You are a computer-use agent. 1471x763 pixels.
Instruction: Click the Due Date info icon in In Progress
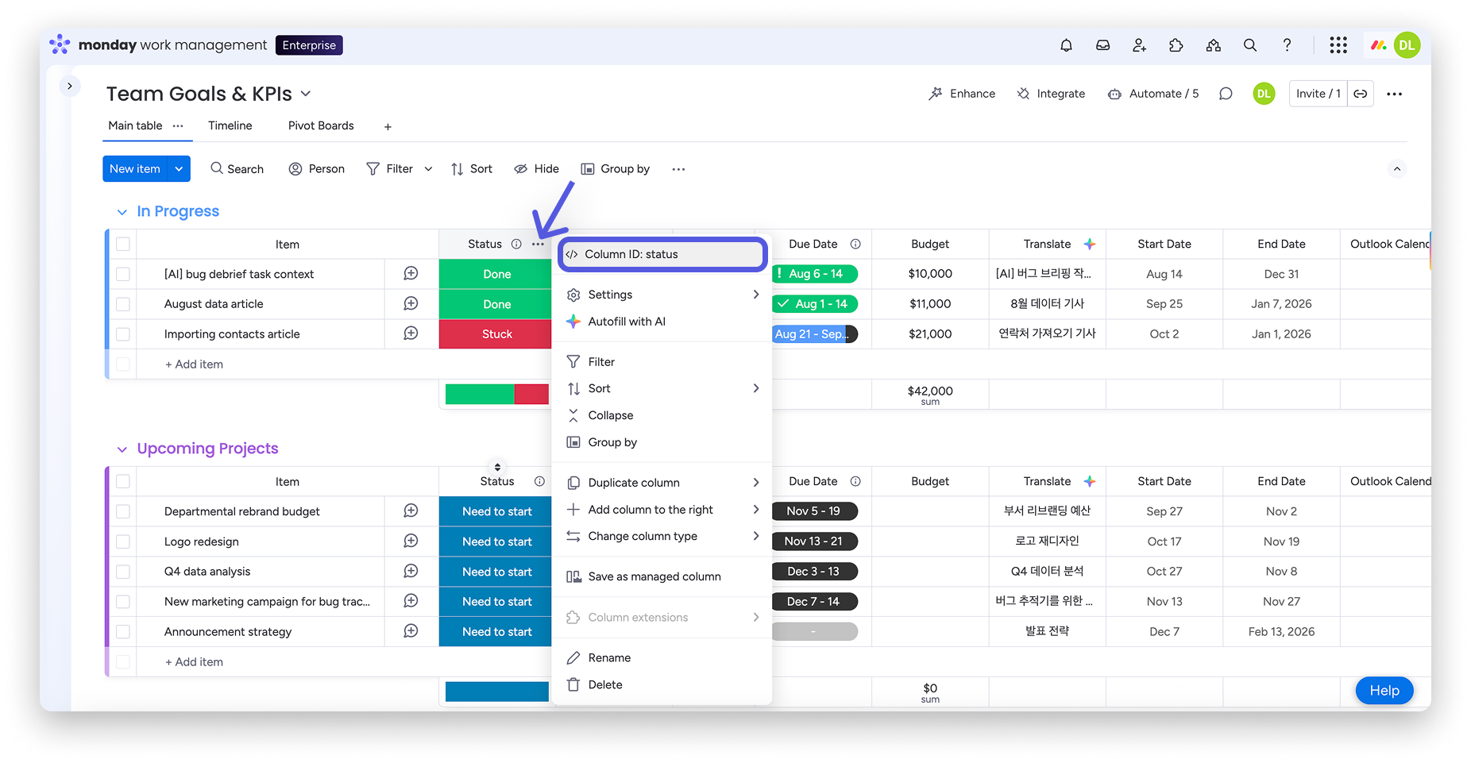point(855,244)
